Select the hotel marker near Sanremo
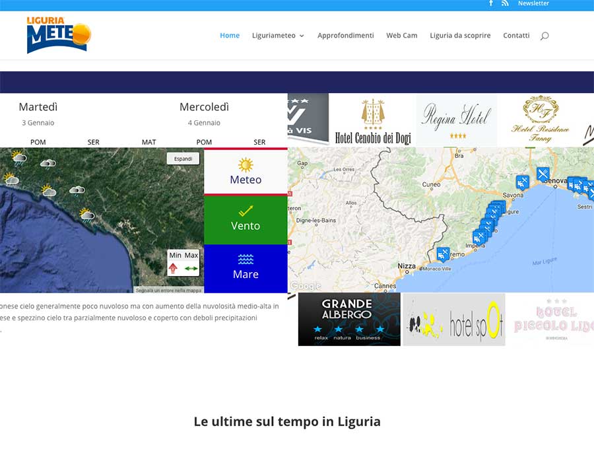Image resolution: width=594 pixels, height=459 pixels. 443,254
